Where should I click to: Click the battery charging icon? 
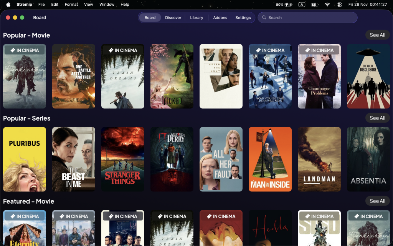pyautogui.click(x=314, y=5)
